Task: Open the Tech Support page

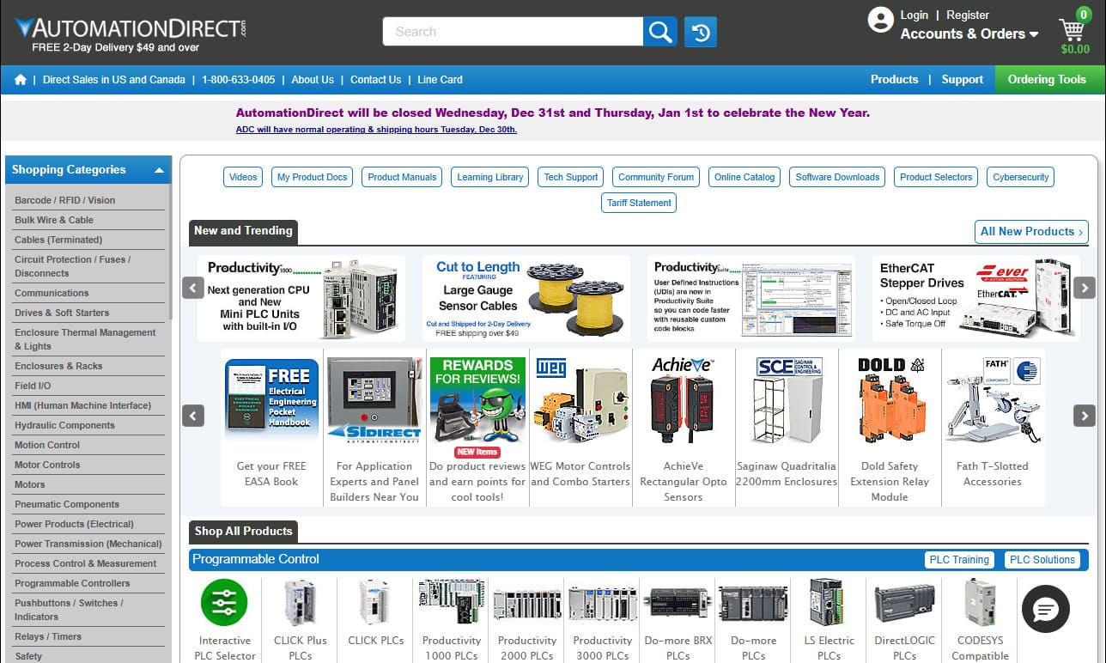Action: click(x=570, y=177)
